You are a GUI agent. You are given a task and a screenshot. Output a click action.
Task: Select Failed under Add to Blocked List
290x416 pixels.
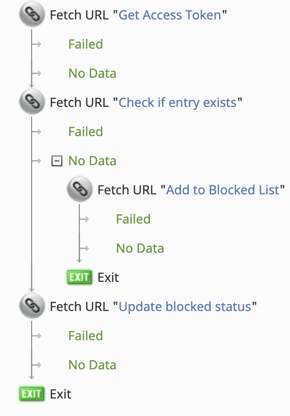coord(133,219)
